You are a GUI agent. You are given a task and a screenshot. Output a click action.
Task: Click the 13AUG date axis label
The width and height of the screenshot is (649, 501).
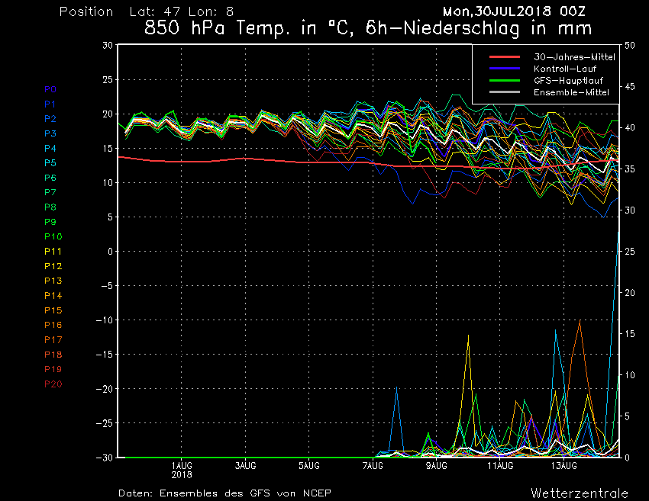(x=563, y=465)
